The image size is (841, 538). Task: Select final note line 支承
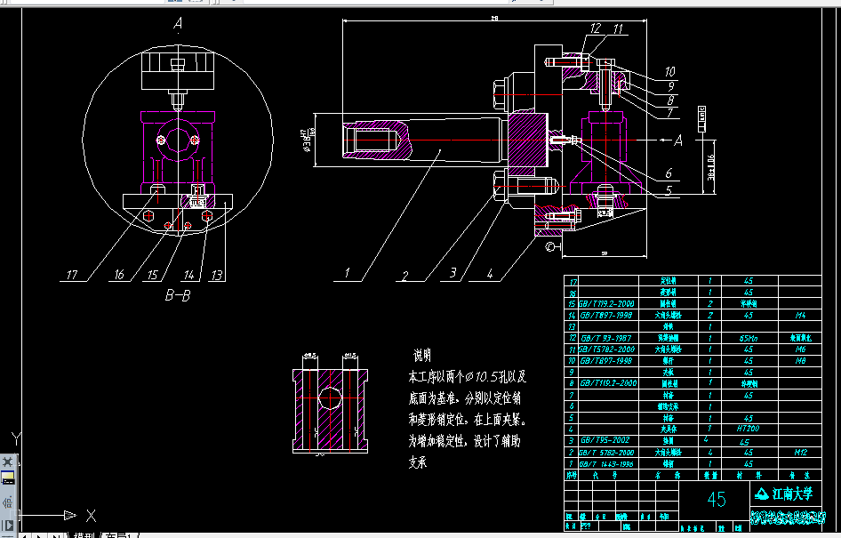tap(418, 462)
